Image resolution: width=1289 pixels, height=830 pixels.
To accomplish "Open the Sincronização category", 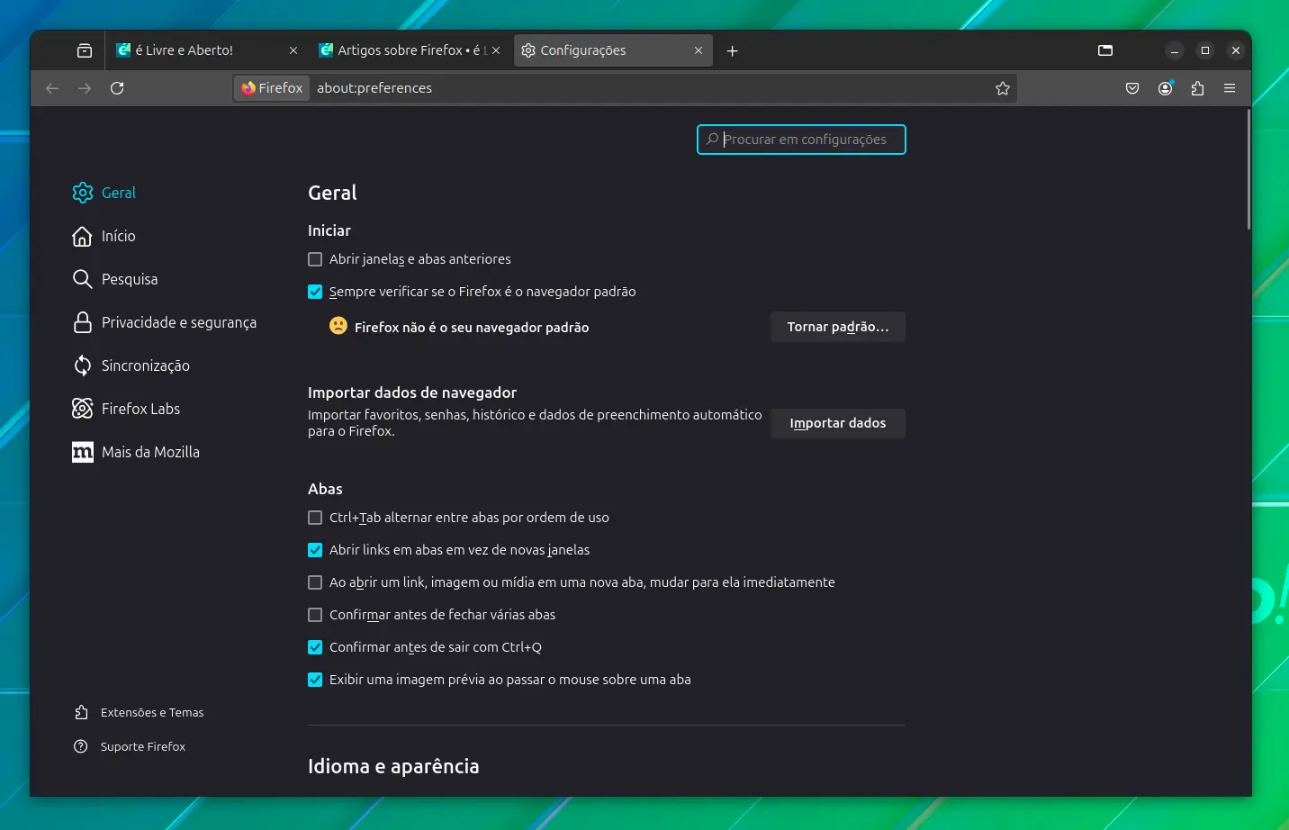I will click(x=146, y=365).
